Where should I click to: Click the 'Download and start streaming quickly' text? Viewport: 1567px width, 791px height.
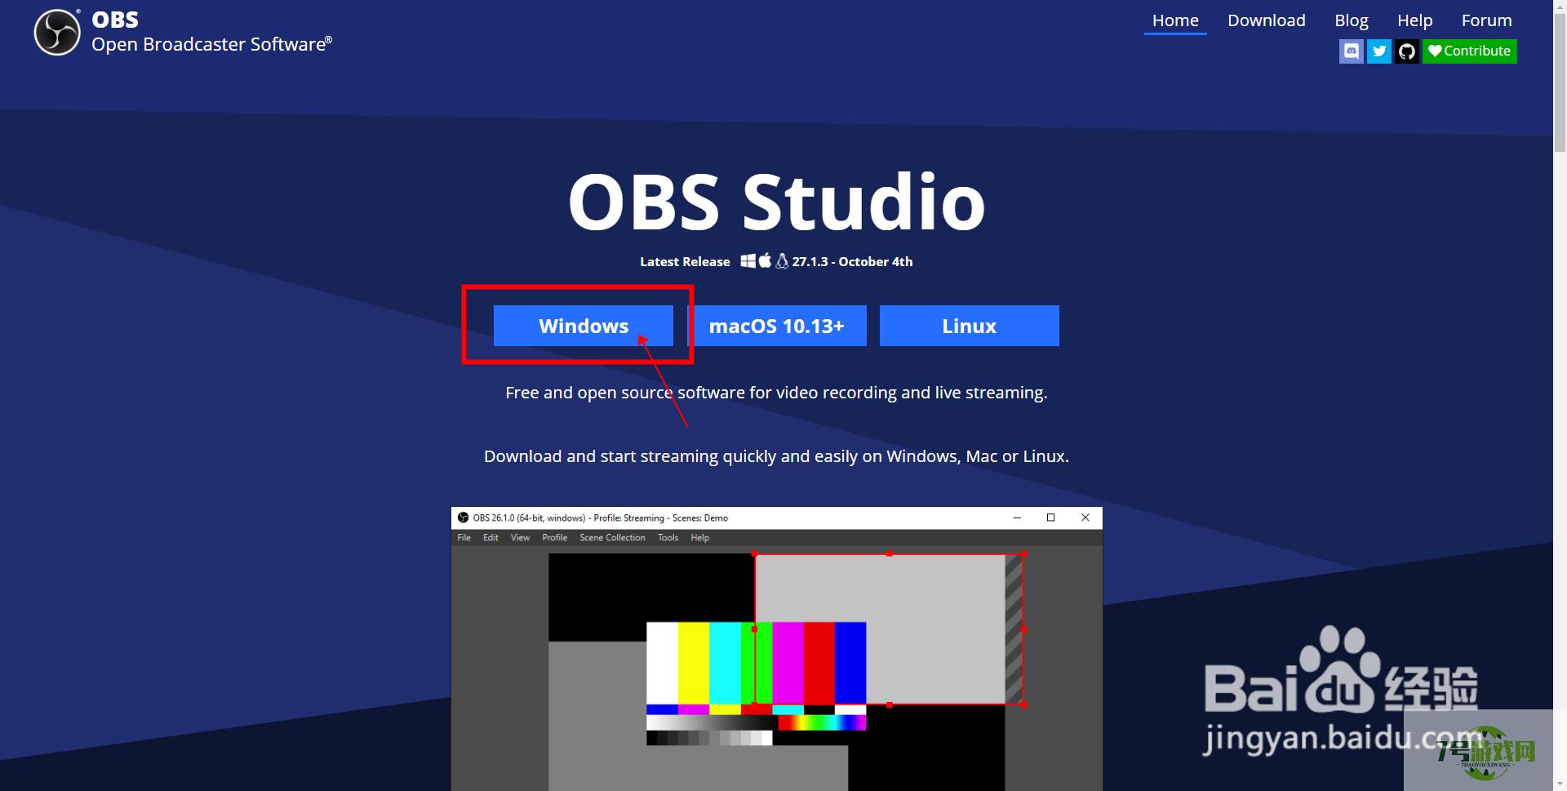776,456
